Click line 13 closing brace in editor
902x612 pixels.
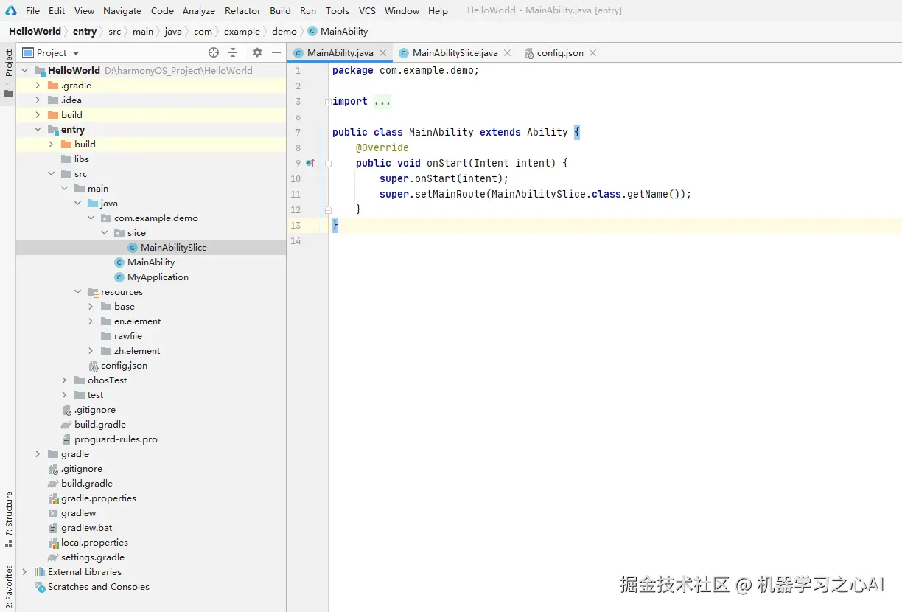[x=335, y=225]
